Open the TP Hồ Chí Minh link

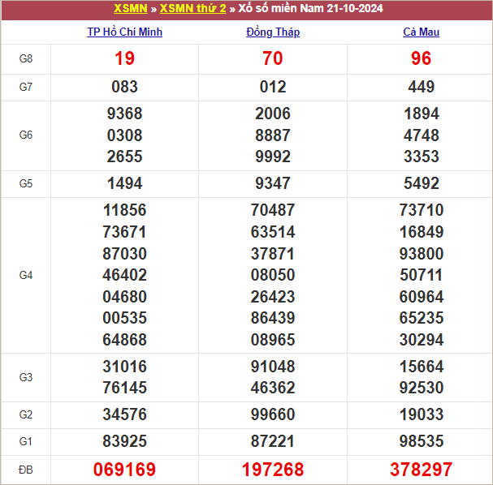pos(125,32)
